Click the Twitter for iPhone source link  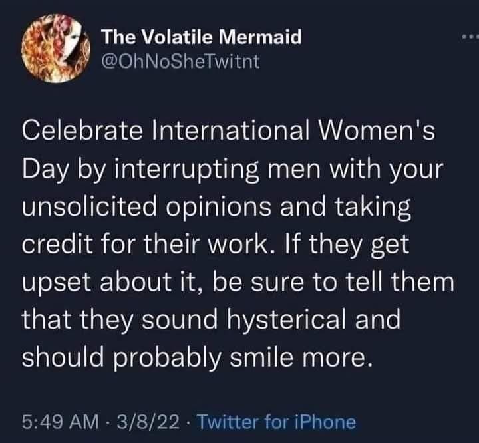coord(277,421)
